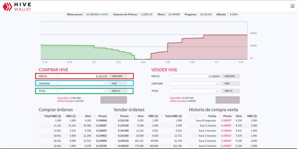Click the Comprar Hive submit button

tap(114, 100)
